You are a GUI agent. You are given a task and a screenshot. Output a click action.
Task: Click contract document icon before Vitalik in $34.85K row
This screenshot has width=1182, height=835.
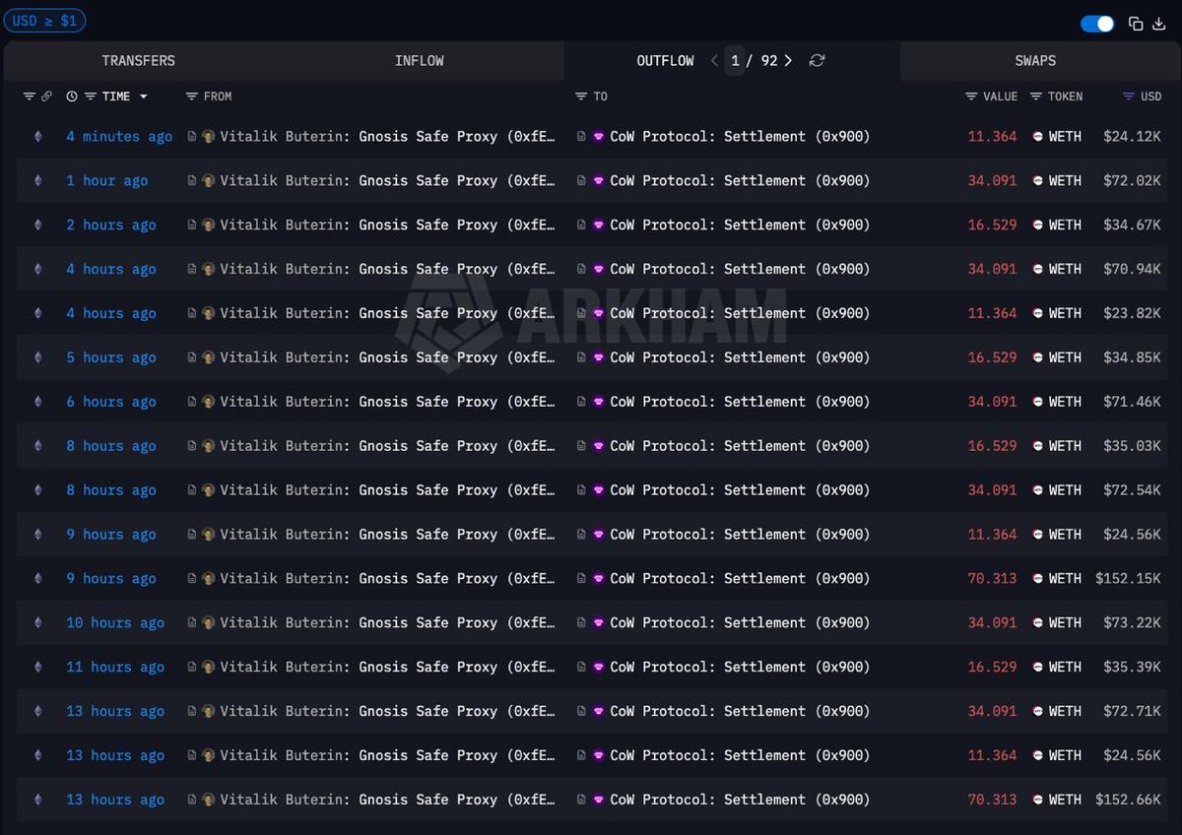click(192, 358)
